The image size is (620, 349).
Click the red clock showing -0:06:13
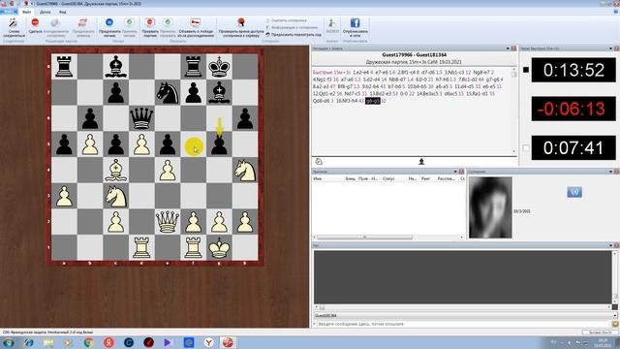coord(573,109)
